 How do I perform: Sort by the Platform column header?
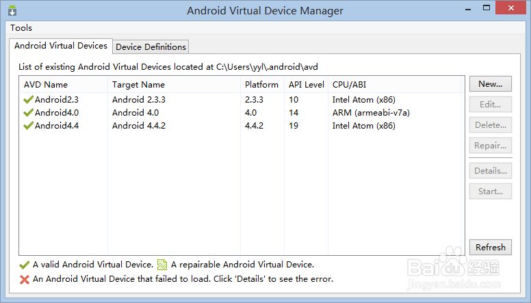(x=261, y=85)
